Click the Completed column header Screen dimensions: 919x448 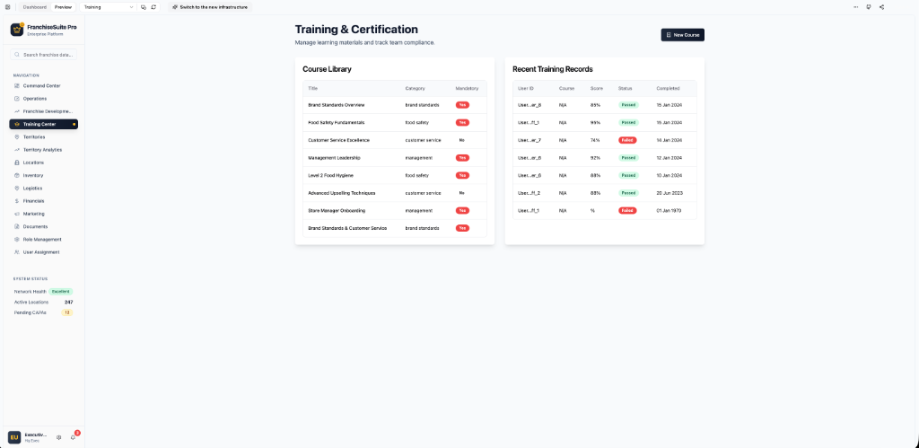tap(668, 89)
